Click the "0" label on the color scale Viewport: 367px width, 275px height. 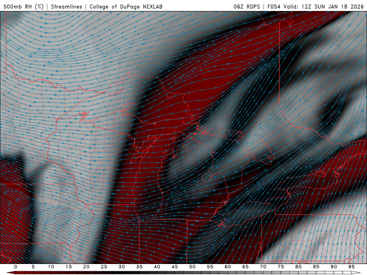coord(16,267)
